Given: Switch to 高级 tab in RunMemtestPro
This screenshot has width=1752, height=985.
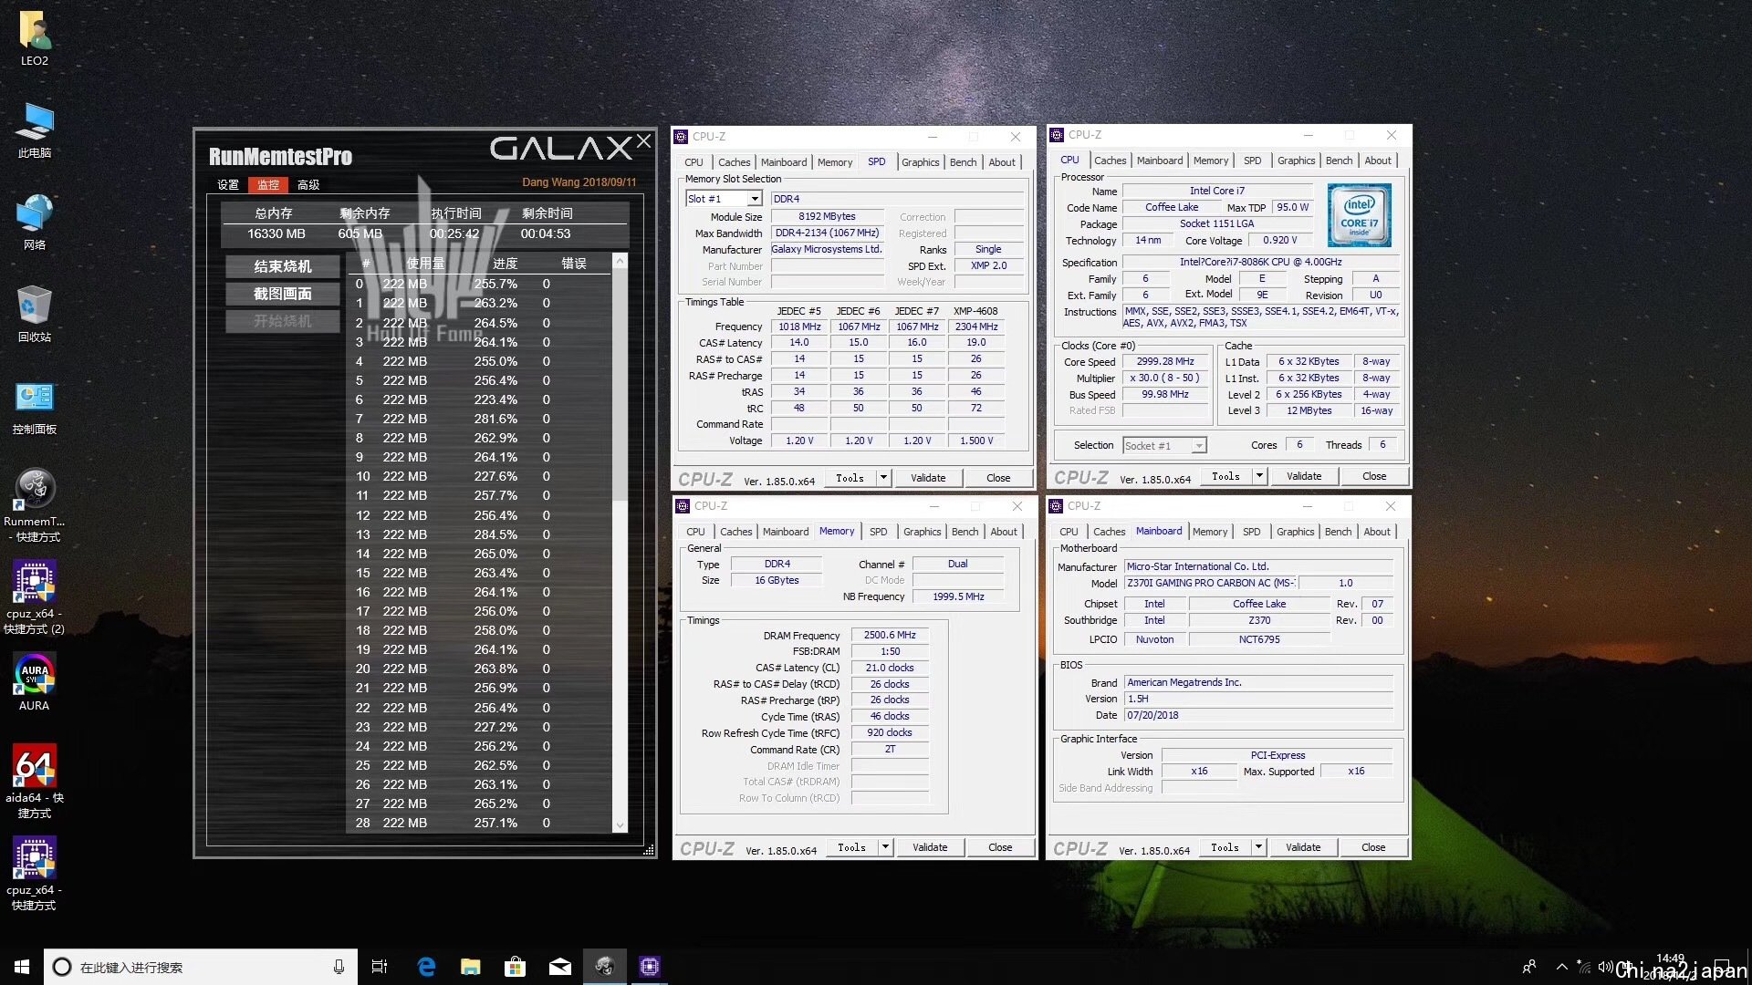Looking at the screenshot, I should (x=308, y=185).
